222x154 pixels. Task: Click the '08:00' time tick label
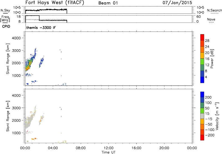(81, 148)
